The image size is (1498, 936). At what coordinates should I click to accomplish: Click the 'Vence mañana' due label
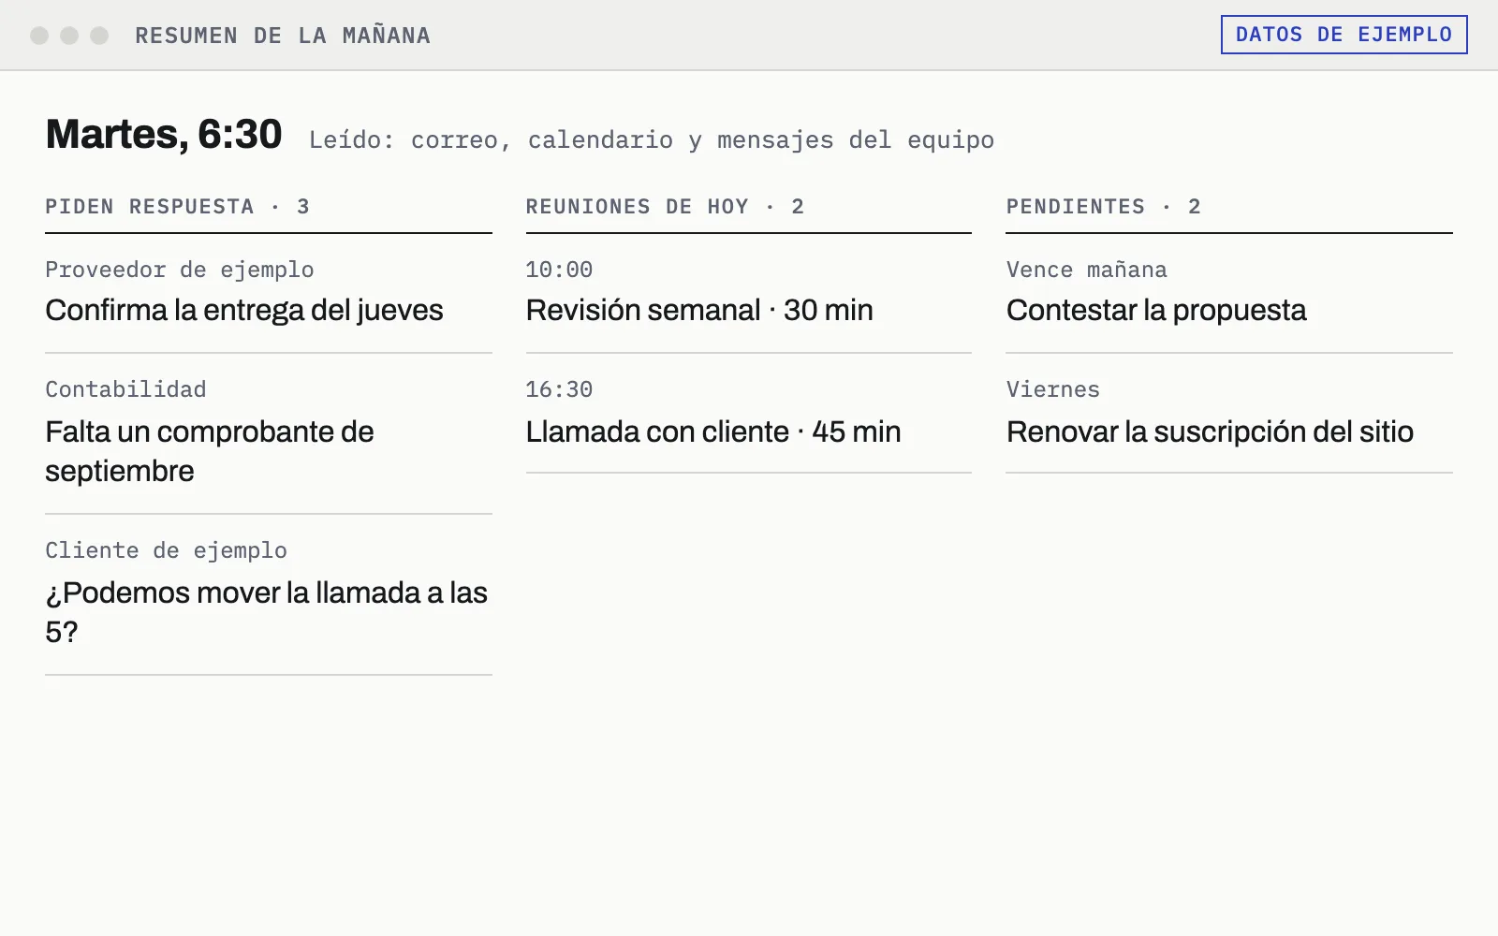point(1087,270)
